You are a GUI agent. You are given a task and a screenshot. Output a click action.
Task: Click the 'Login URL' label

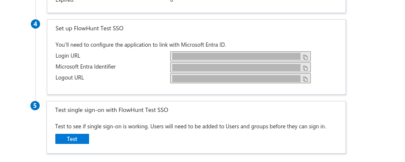tap(68, 56)
